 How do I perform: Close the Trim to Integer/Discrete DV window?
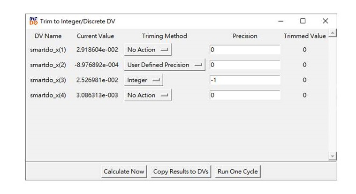click(325, 21)
